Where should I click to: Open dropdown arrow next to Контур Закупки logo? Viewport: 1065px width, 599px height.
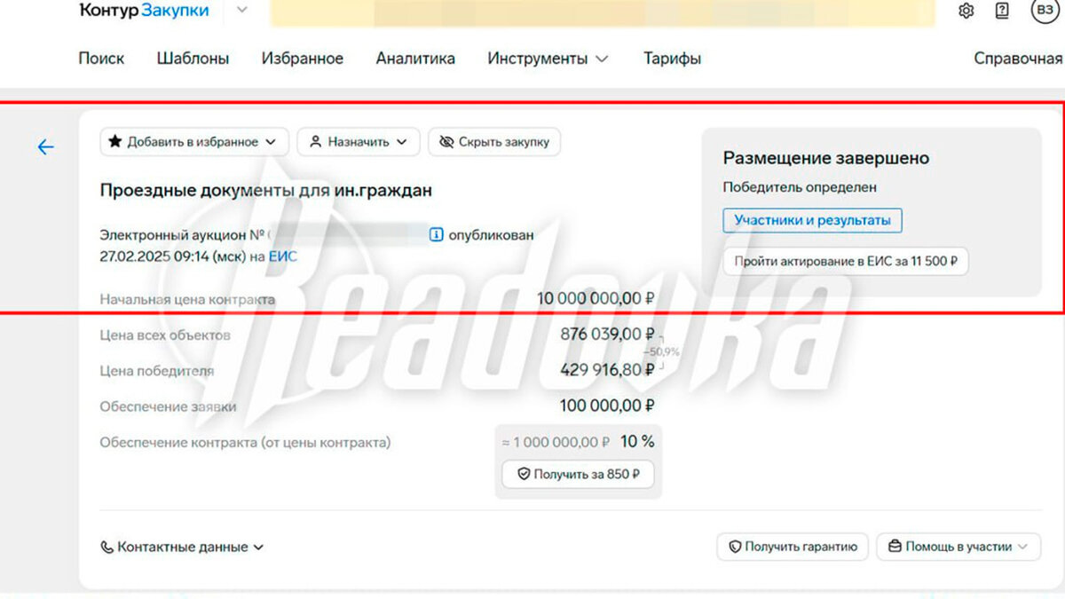click(x=242, y=11)
